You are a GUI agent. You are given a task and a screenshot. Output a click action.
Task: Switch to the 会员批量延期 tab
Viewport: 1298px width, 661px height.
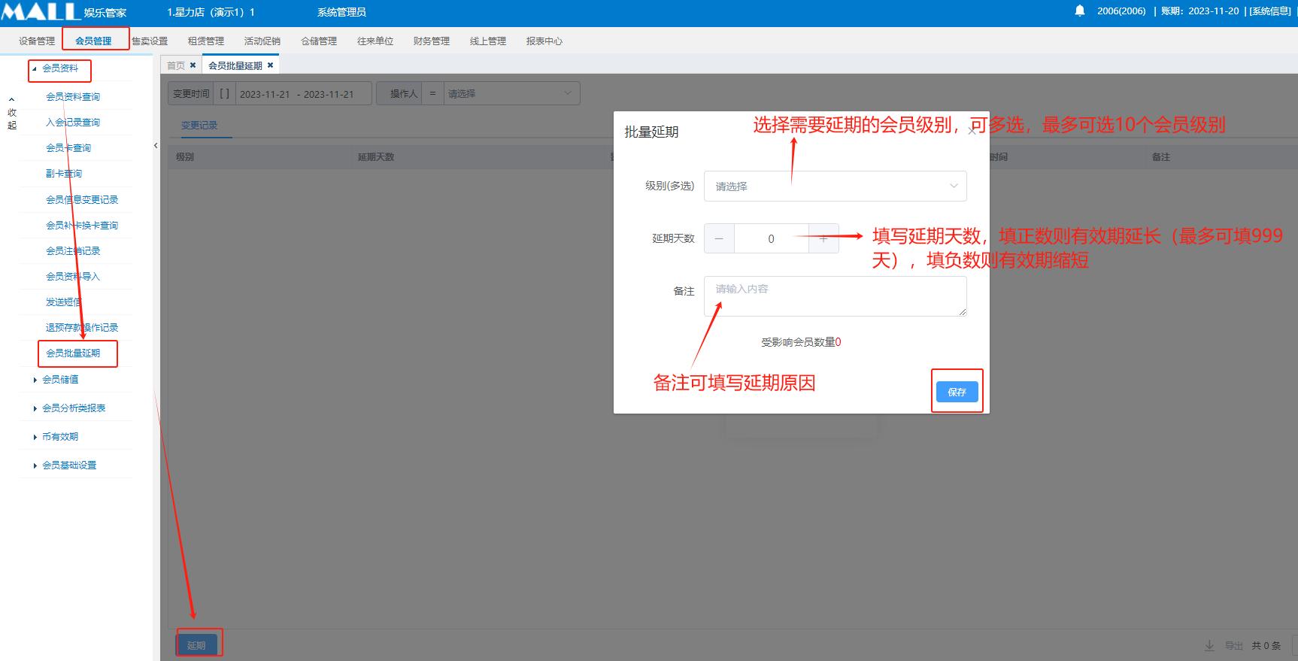click(235, 65)
